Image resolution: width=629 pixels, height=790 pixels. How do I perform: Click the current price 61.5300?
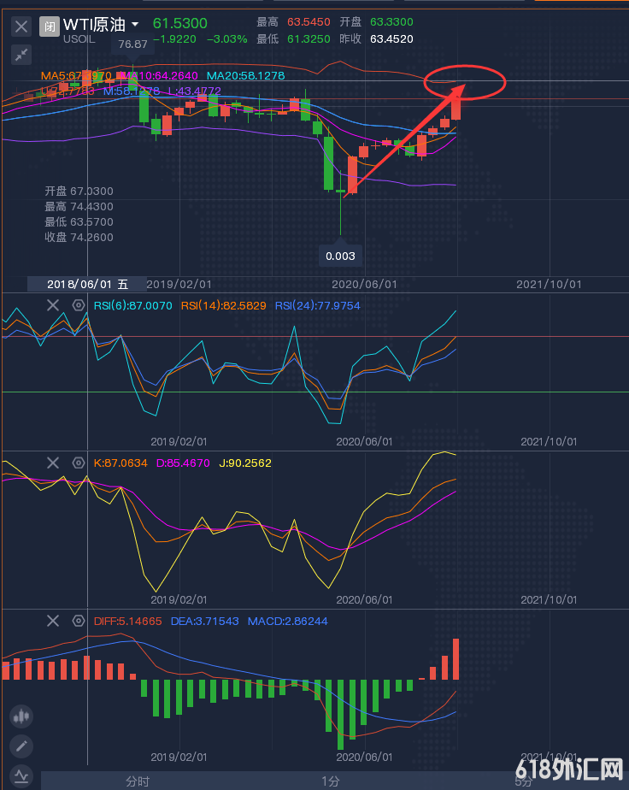pyautogui.click(x=179, y=23)
